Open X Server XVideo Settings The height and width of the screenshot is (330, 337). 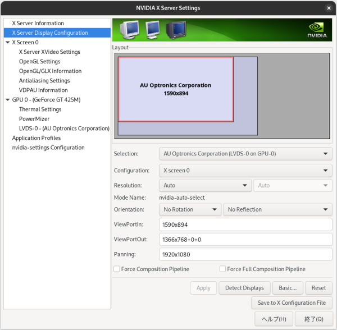click(x=49, y=52)
